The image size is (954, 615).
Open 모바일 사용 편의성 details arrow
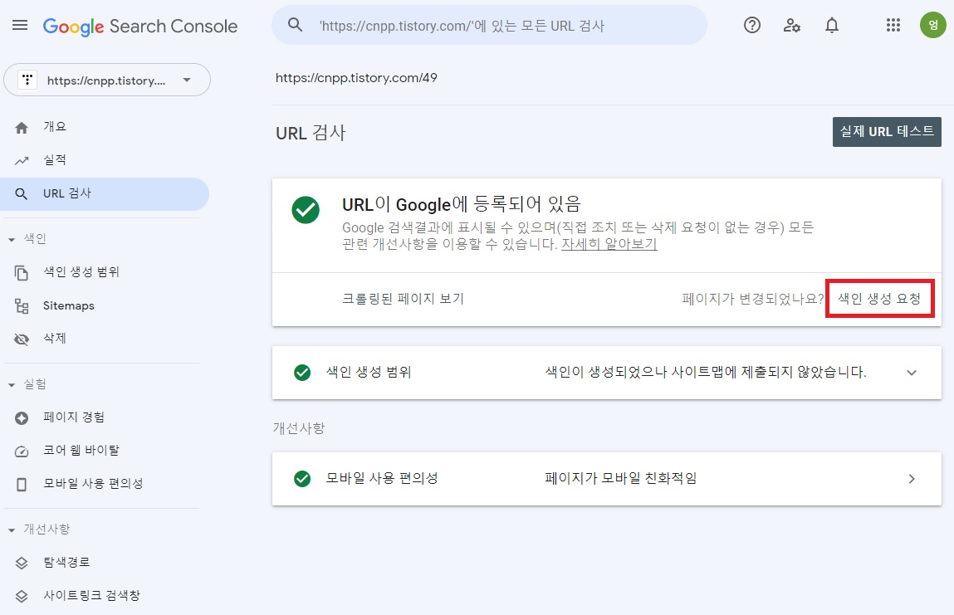tap(912, 479)
